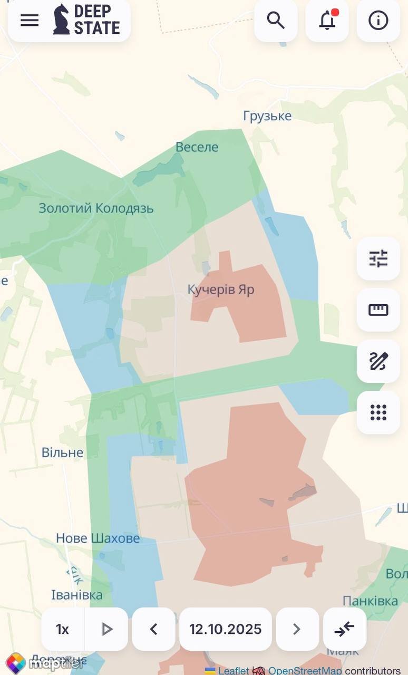Open date picker 12.10.2025
The width and height of the screenshot is (408, 675).
(226, 629)
